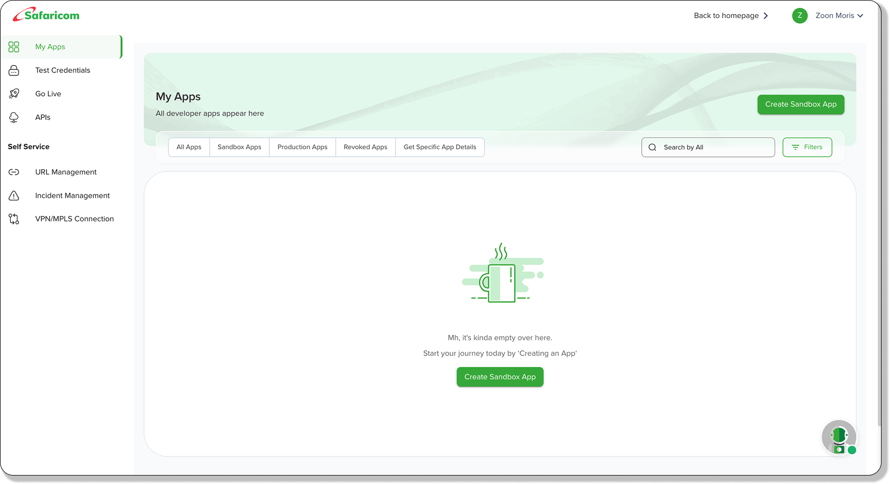The width and height of the screenshot is (890, 484).
Task: Click Create Sandbox App below the empty message
Action: click(500, 377)
